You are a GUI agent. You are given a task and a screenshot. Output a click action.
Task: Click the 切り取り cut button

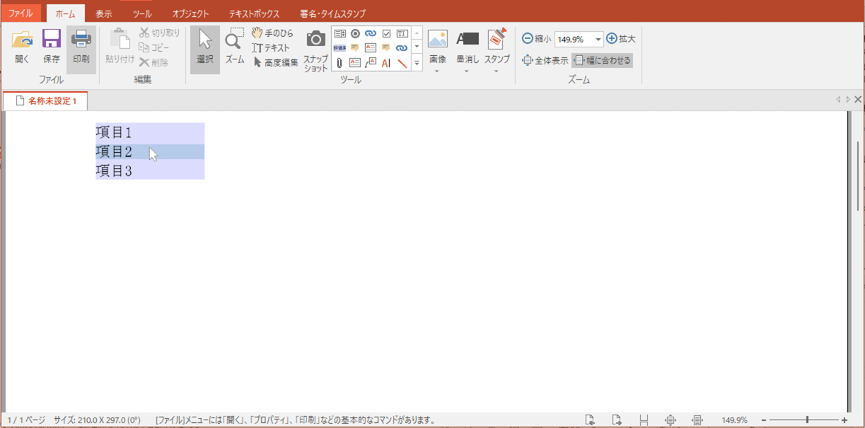(x=159, y=33)
